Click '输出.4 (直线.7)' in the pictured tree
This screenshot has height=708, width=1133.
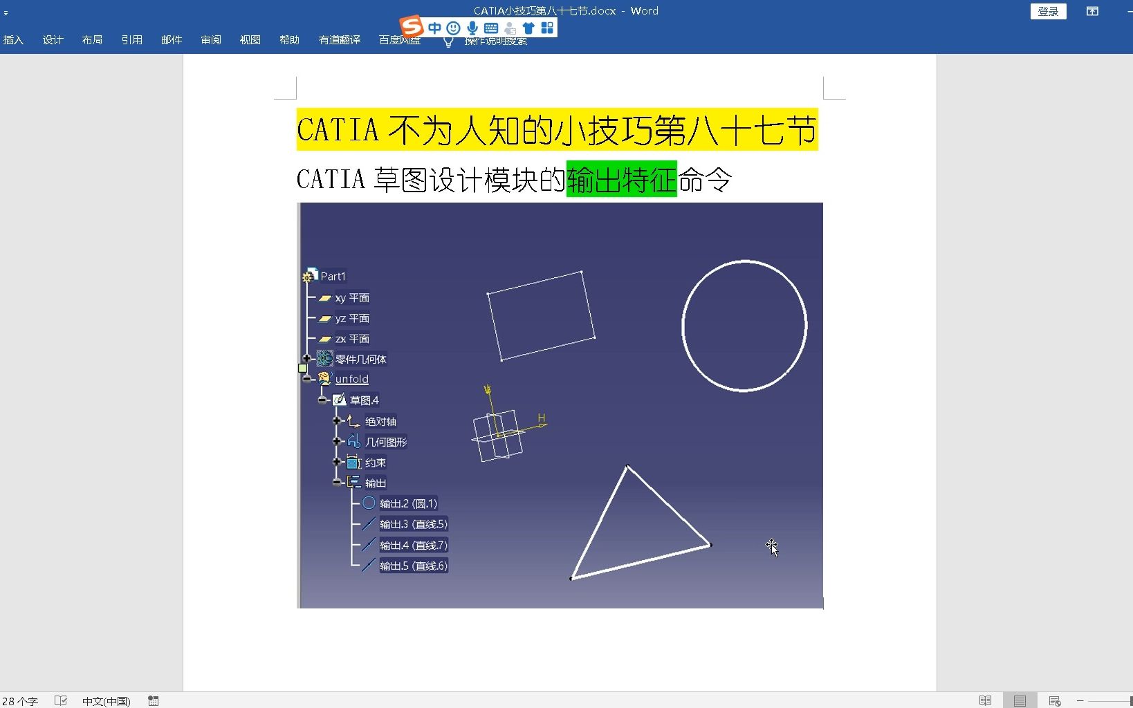coord(414,546)
